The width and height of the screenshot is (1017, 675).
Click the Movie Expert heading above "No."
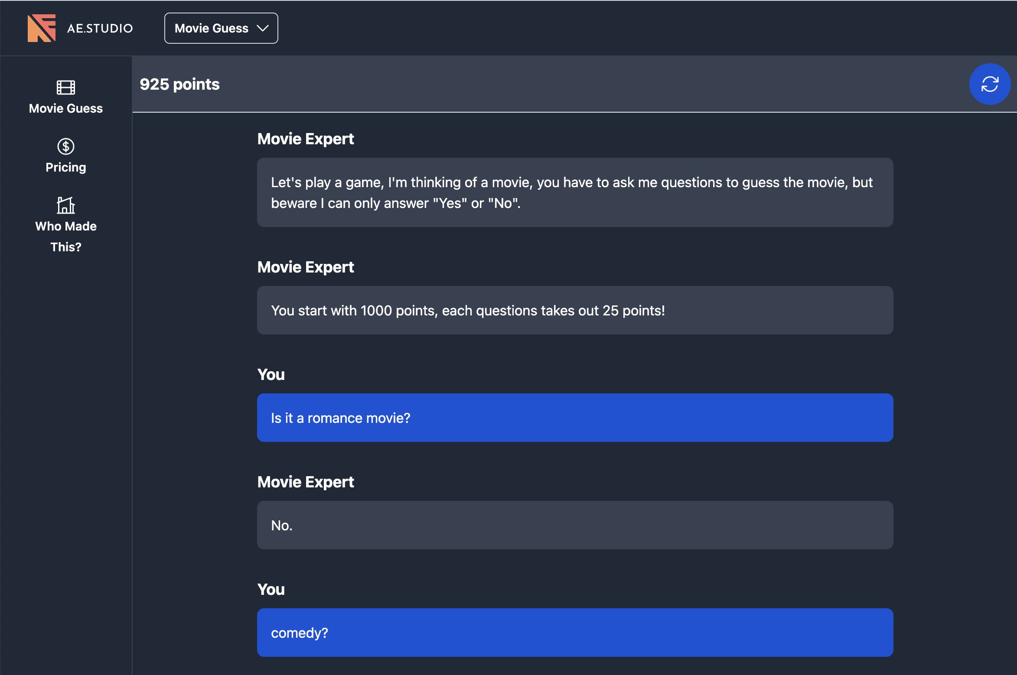pos(306,482)
